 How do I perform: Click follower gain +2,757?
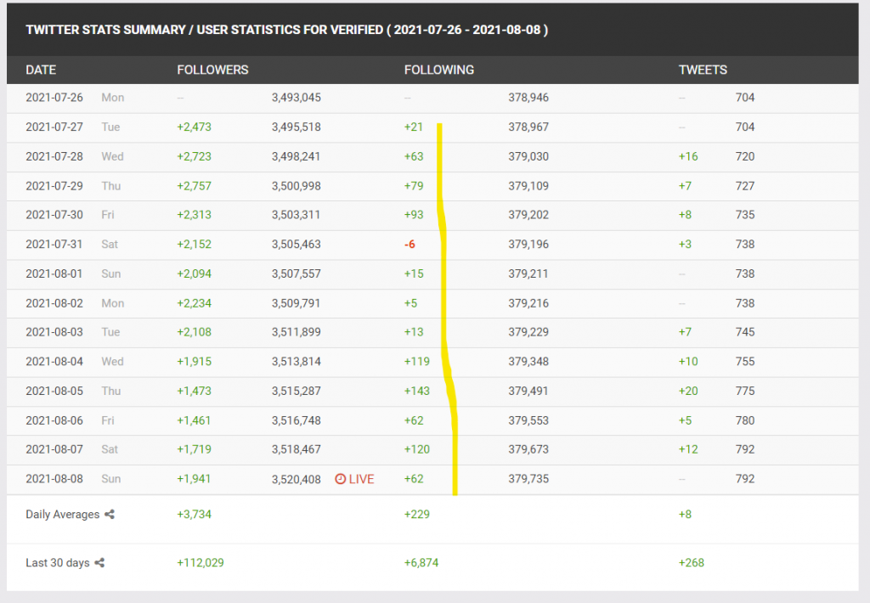point(195,186)
